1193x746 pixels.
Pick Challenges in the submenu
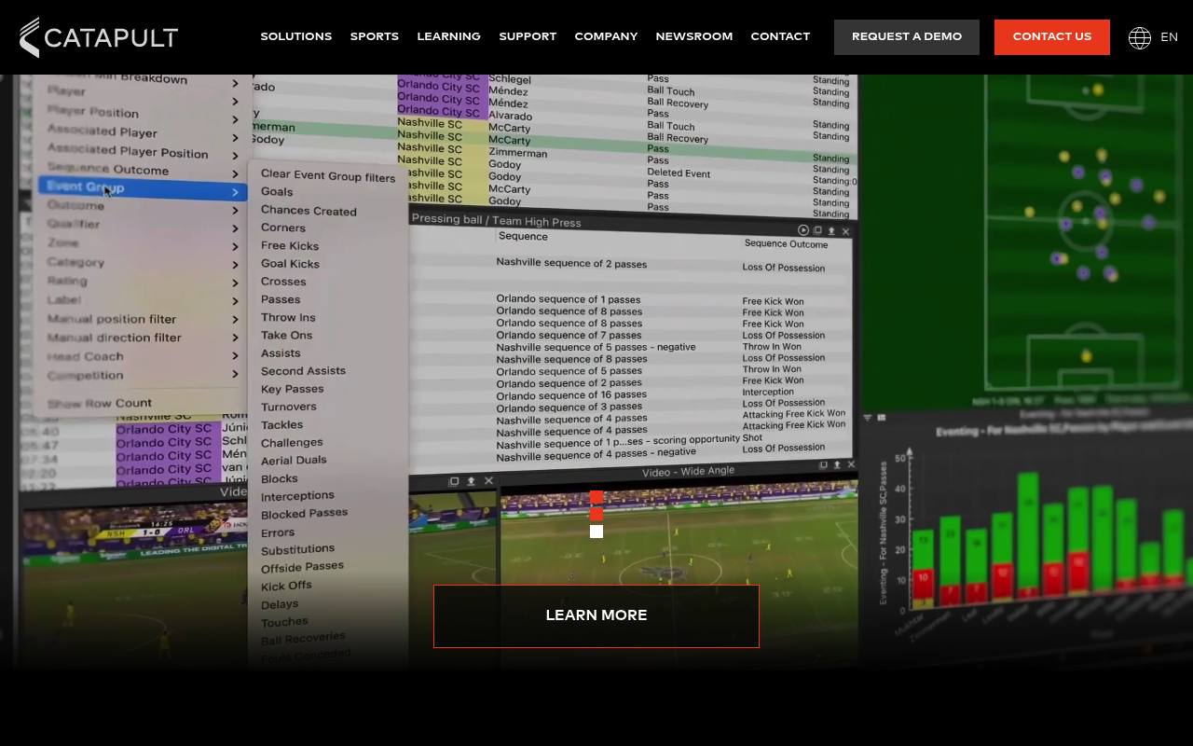(x=292, y=443)
